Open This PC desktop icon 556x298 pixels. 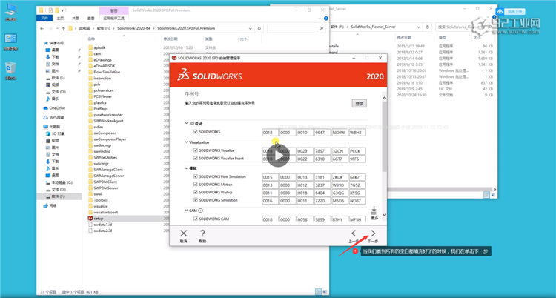(10, 13)
